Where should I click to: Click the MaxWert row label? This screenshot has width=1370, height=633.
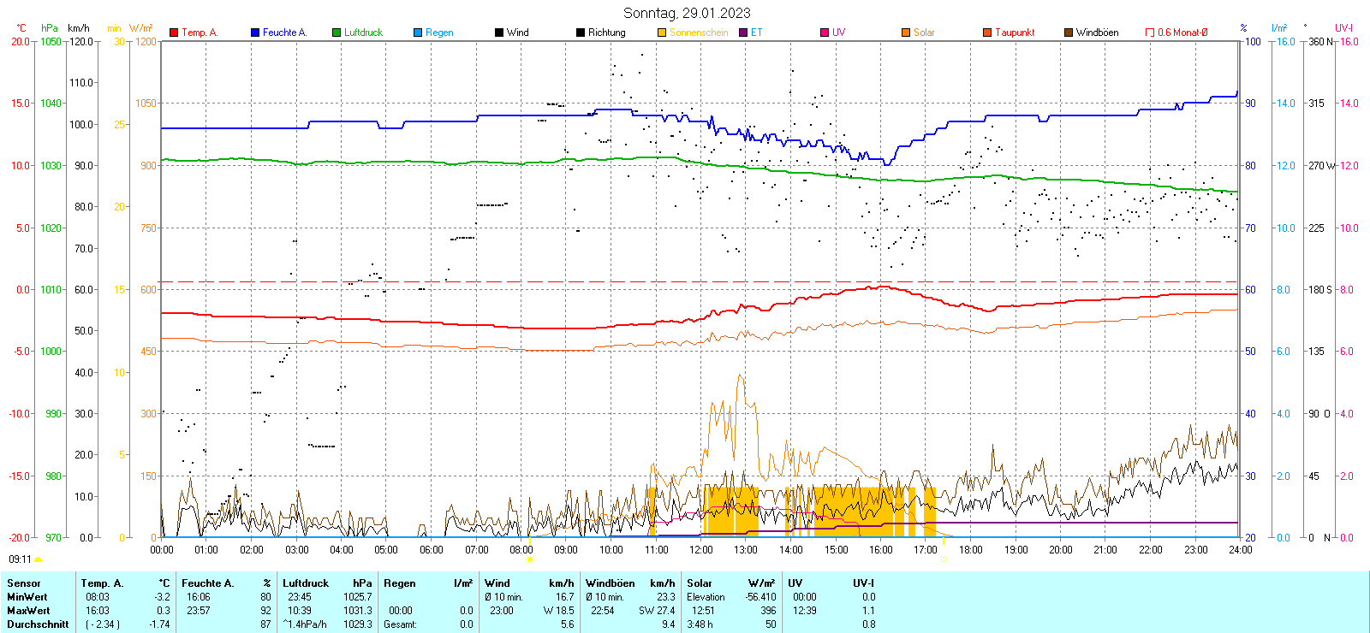[28, 611]
